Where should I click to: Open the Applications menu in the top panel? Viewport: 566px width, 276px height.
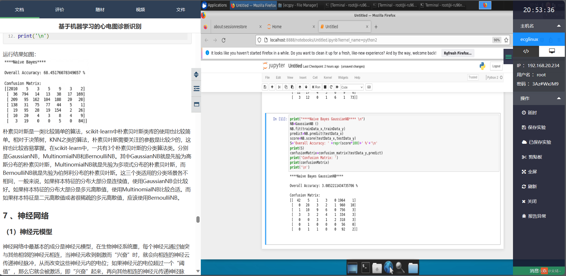[215, 5]
